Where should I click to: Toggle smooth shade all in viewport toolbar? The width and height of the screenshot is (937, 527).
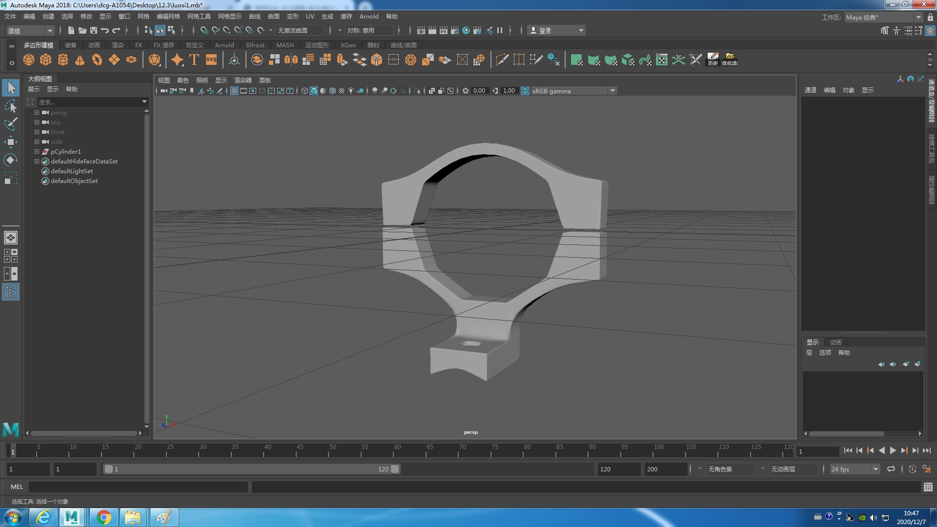pyautogui.click(x=314, y=91)
